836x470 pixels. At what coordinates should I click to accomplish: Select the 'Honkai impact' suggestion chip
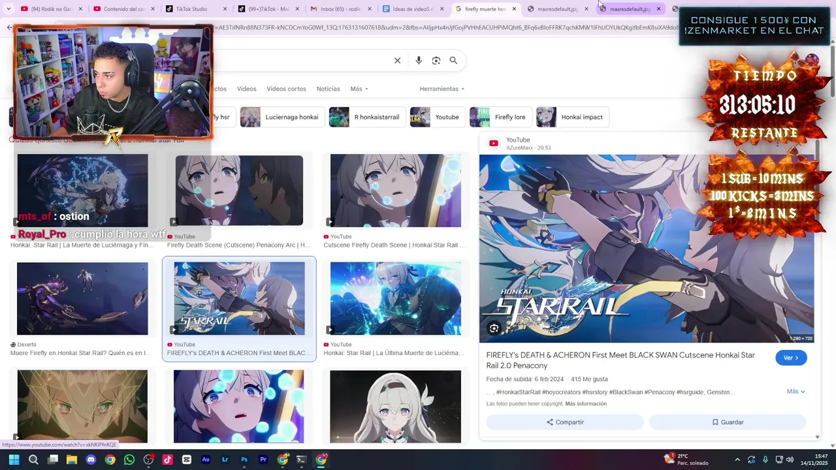pos(572,117)
